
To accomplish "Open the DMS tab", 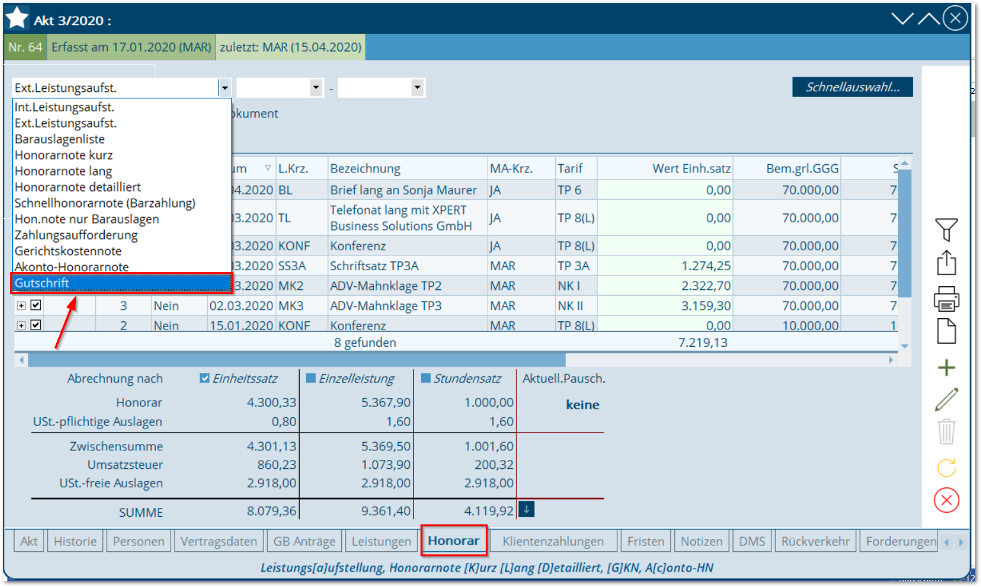I will click(x=752, y=541).
